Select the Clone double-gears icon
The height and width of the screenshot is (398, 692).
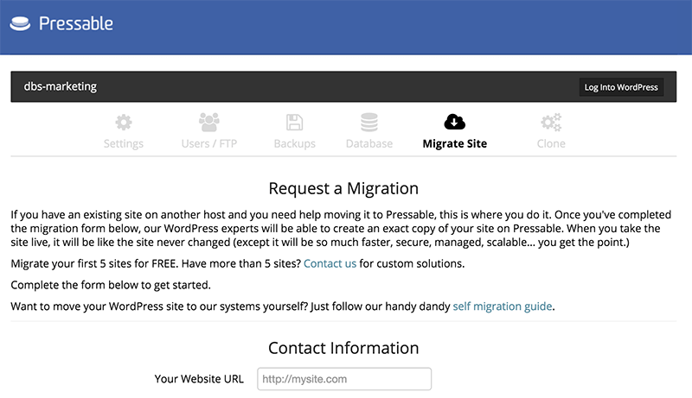click(x=550, y=122)
